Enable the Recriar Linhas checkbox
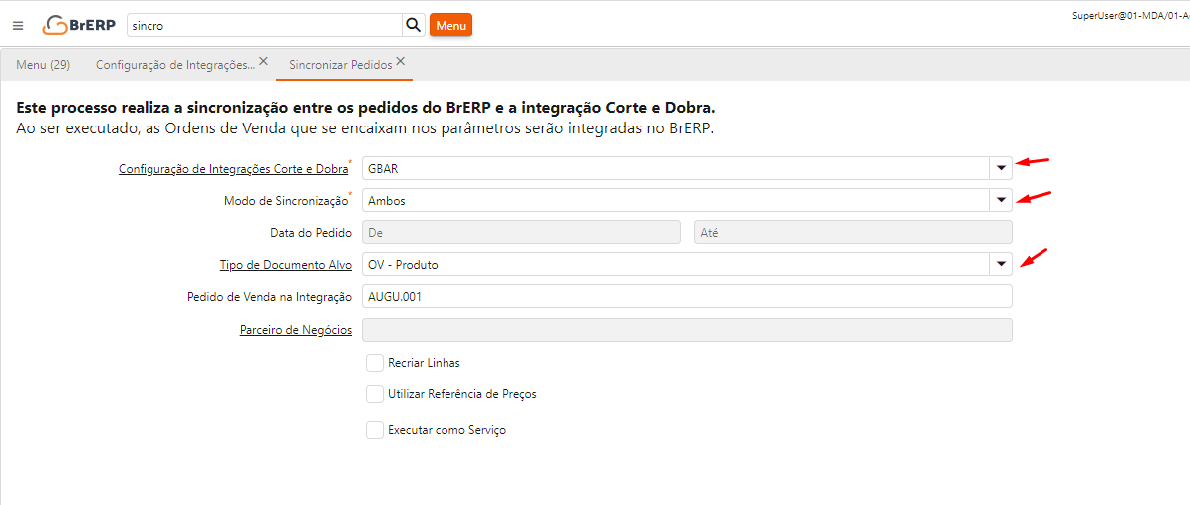Screen dimensions: 1190x505 pyautogui.click(x=375, y=363)
